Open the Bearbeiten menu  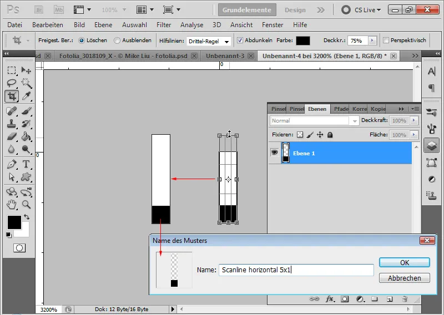(x=48, y=25)
